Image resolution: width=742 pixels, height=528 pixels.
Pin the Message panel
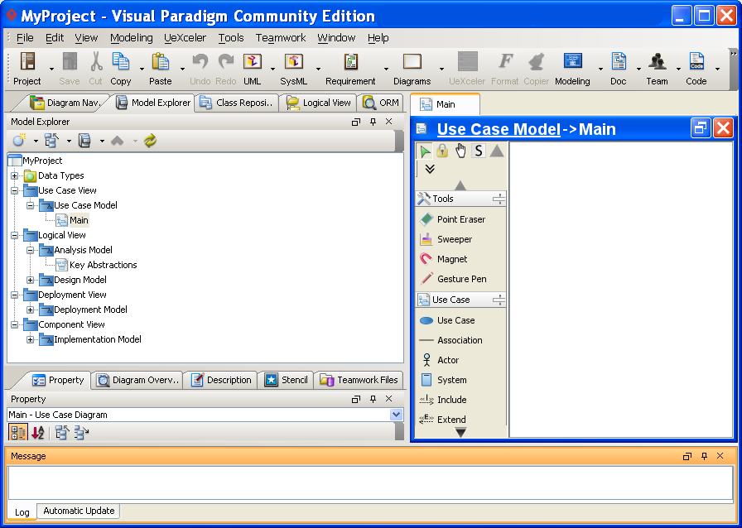(704, 456)
